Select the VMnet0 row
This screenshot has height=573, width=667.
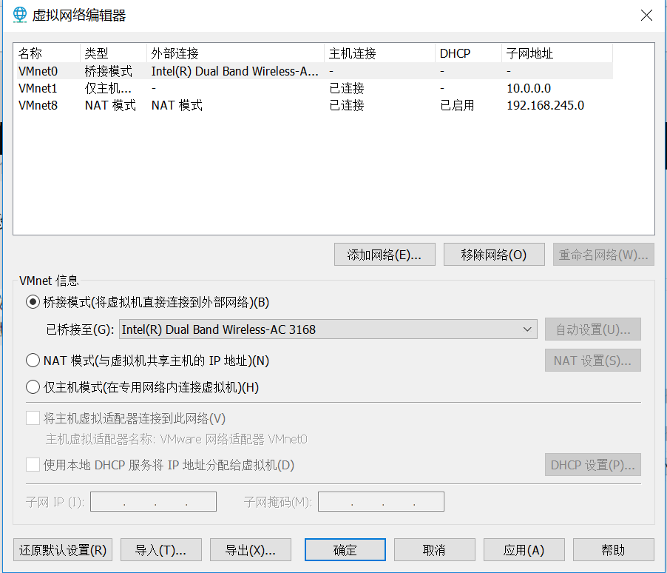315,71
